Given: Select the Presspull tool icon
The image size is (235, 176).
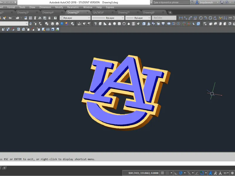Looking at the screenshot, I should (149, 24).
